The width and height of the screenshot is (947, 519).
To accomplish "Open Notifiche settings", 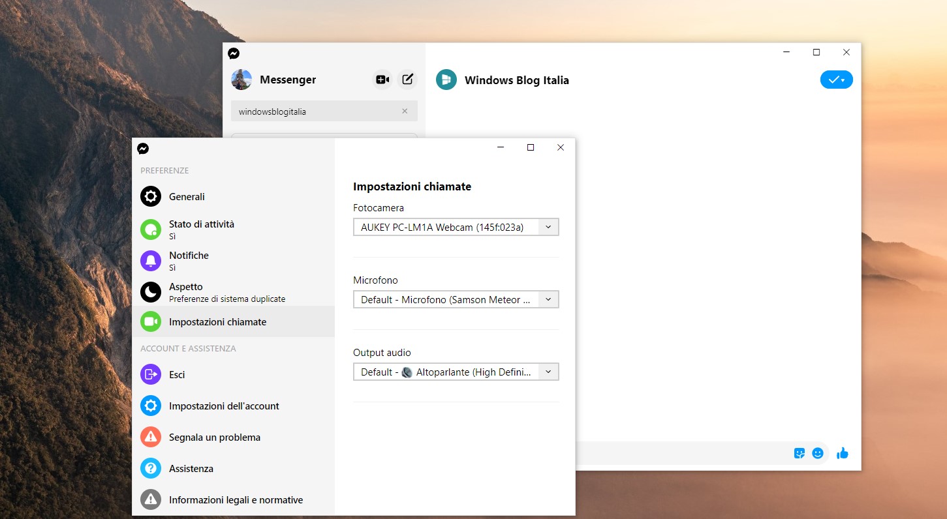I will pyautogui.click(x=233, y=261).
